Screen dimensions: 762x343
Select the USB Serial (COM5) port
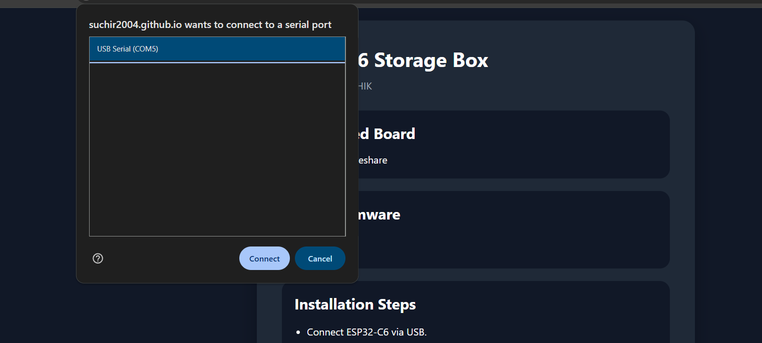(217, 49)
